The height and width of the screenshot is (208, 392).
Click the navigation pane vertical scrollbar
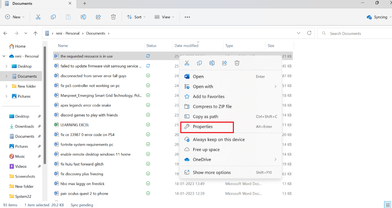[x=45, y=105]
